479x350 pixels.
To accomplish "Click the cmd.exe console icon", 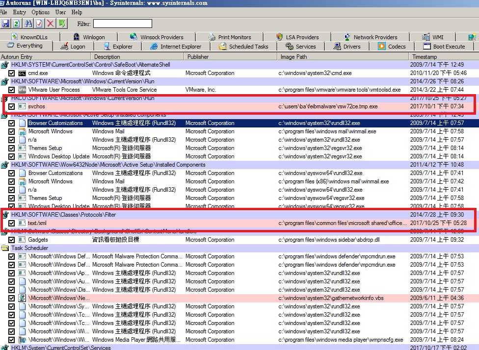I will tap(22, 73).
